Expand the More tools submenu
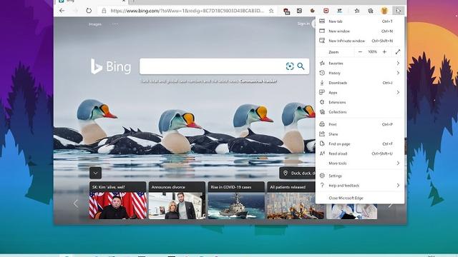Viewport: 458px width, 257px height. tap(360, 163)
